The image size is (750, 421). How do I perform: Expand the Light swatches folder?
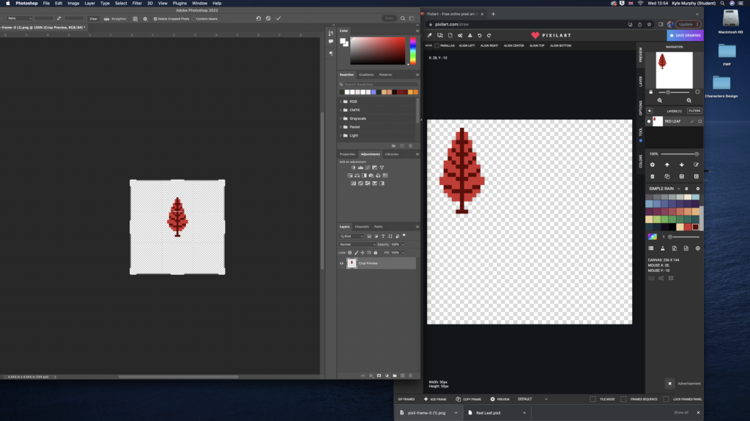341,135
